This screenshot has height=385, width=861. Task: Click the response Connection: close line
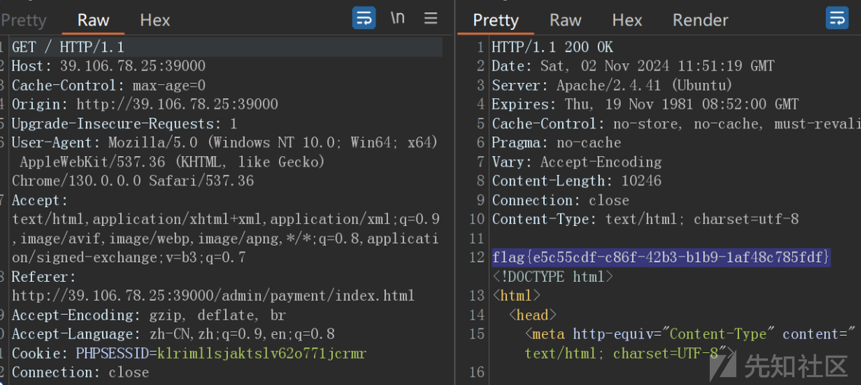[x=560, y=200]
